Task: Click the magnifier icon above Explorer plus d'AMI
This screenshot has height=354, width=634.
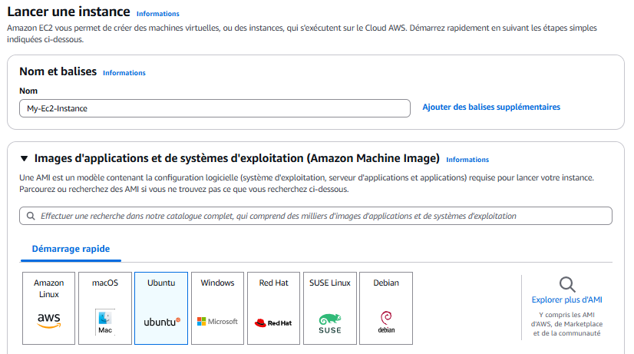Action: click(567, 284)
